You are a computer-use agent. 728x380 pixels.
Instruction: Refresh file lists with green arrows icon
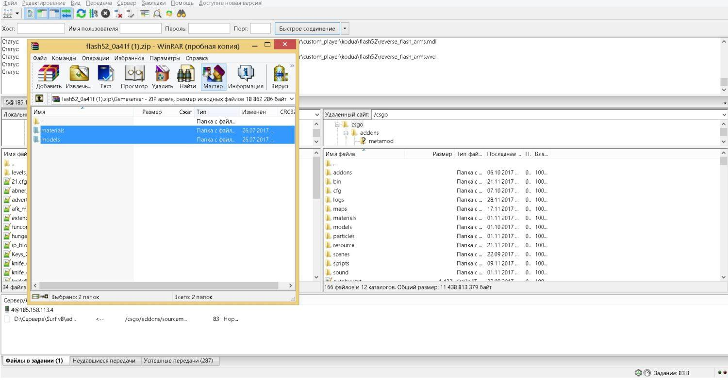coord(81,14)
